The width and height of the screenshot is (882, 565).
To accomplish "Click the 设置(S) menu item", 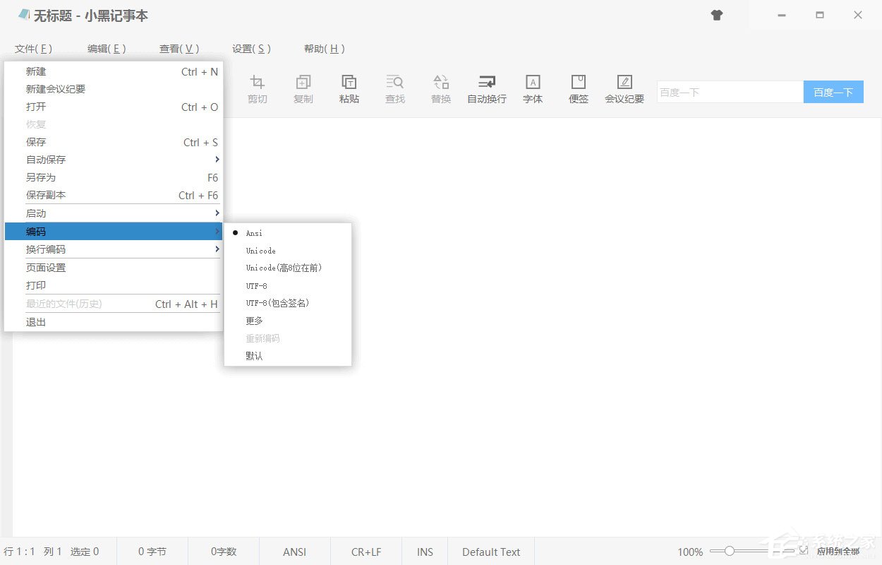I will 251,49.
